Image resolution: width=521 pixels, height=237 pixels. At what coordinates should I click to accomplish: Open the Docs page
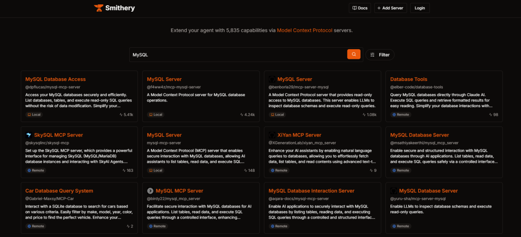click(360, 8)
